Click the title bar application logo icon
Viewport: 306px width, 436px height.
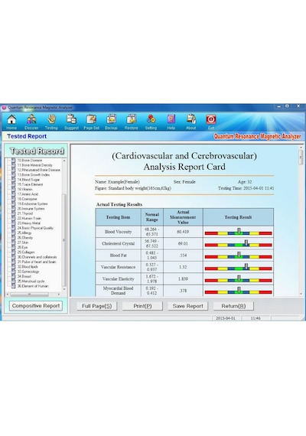4,107
